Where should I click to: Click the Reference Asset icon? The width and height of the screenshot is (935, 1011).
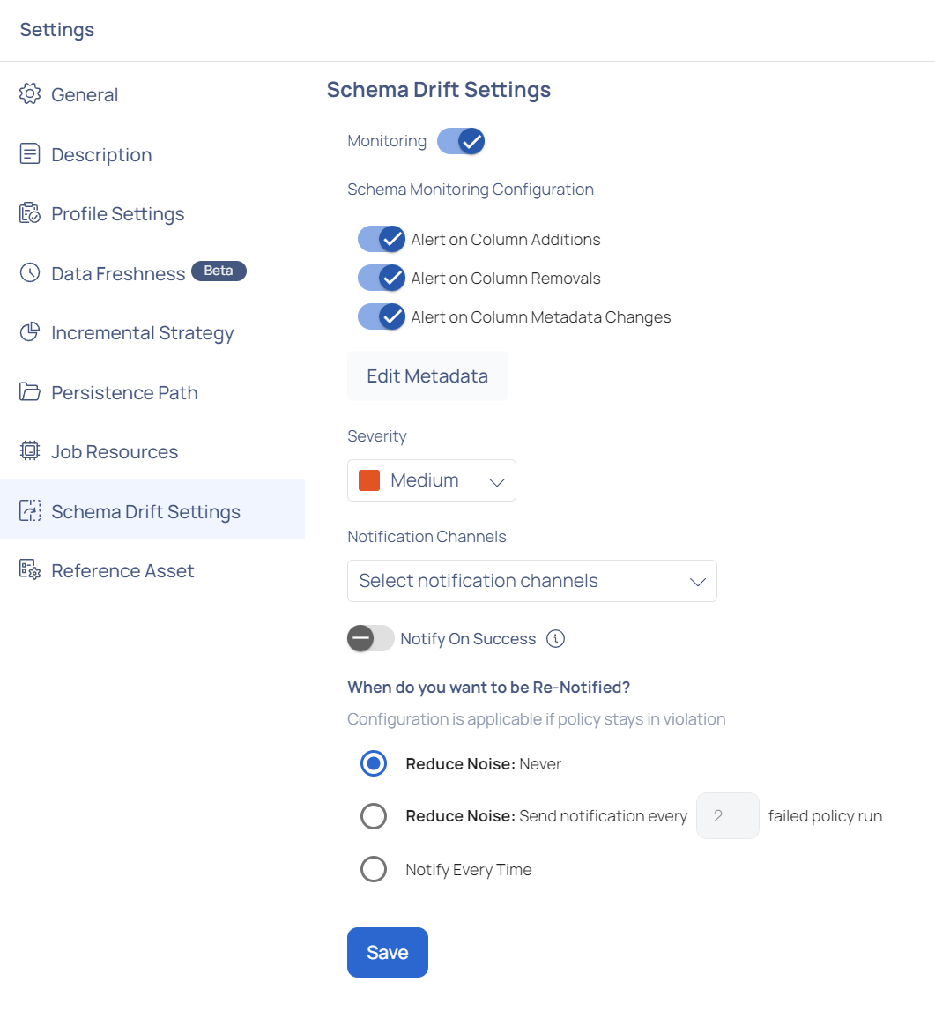click(x=30, y=570)
